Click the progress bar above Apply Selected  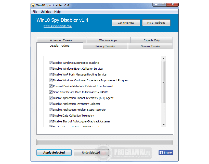[x=105, y=142]
